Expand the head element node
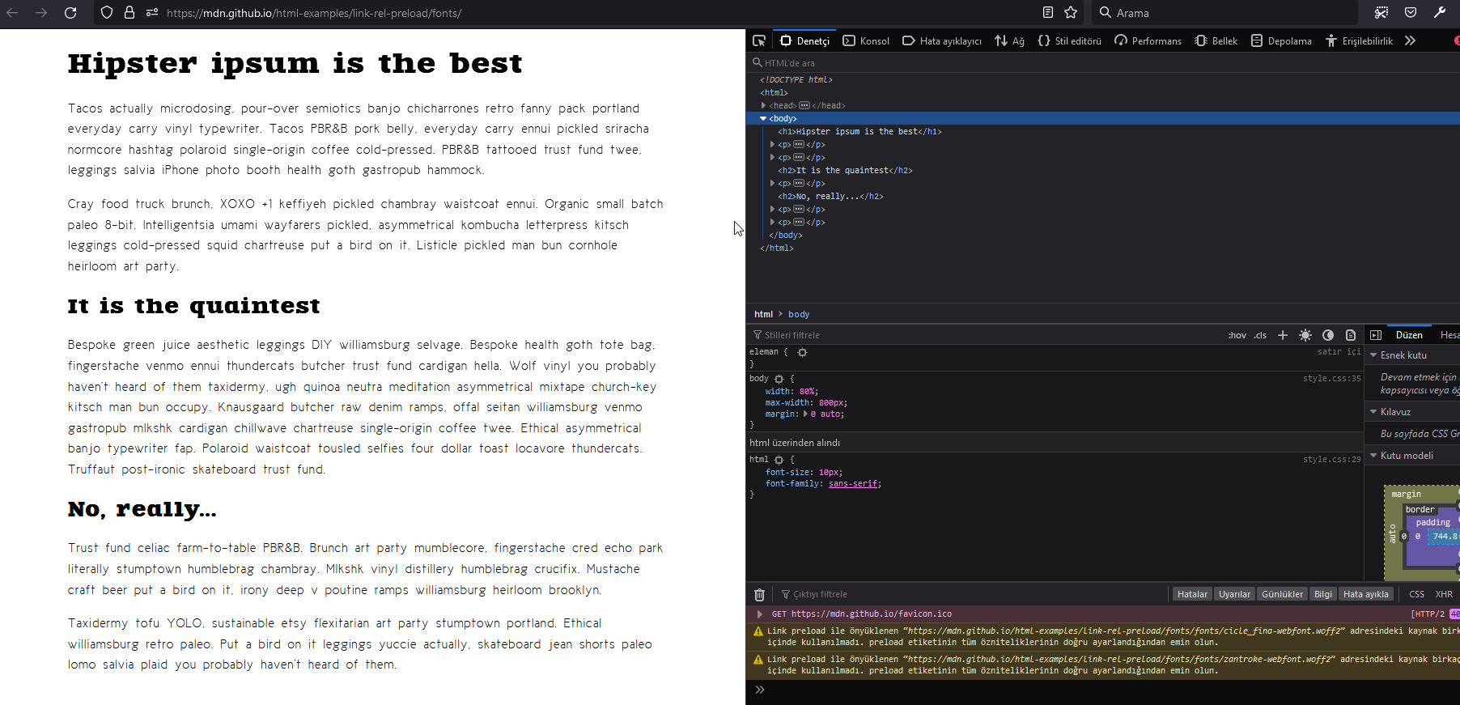The height and width of the screenshot is (705, 1460). (763, 105)
